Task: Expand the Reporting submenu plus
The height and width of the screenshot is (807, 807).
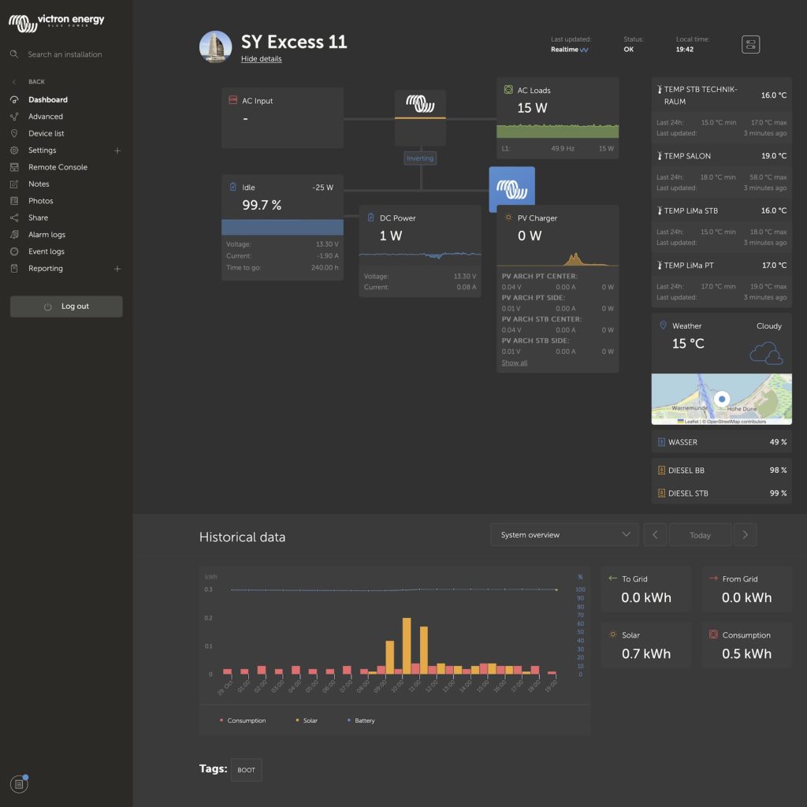Action: click(x=117, y=269)
